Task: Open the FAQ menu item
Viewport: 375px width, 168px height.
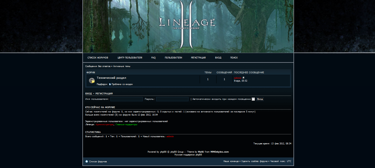Action: [x=153, y=58]
